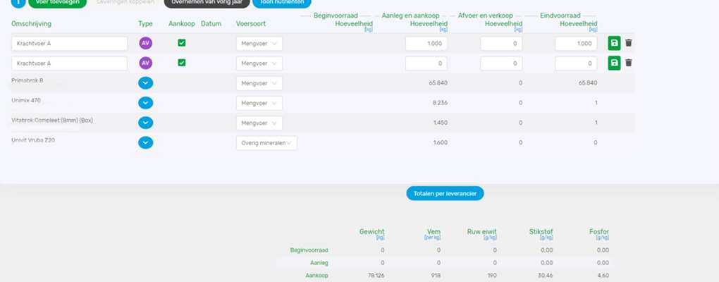Click the AV badge in first row

pyautogui.click(x=145, y=43)
